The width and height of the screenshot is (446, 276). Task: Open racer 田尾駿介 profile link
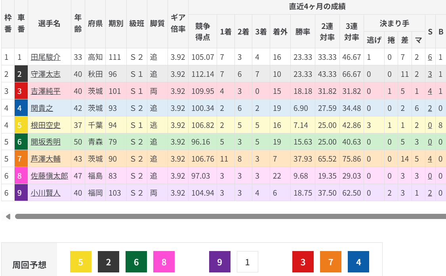[46, 57]
